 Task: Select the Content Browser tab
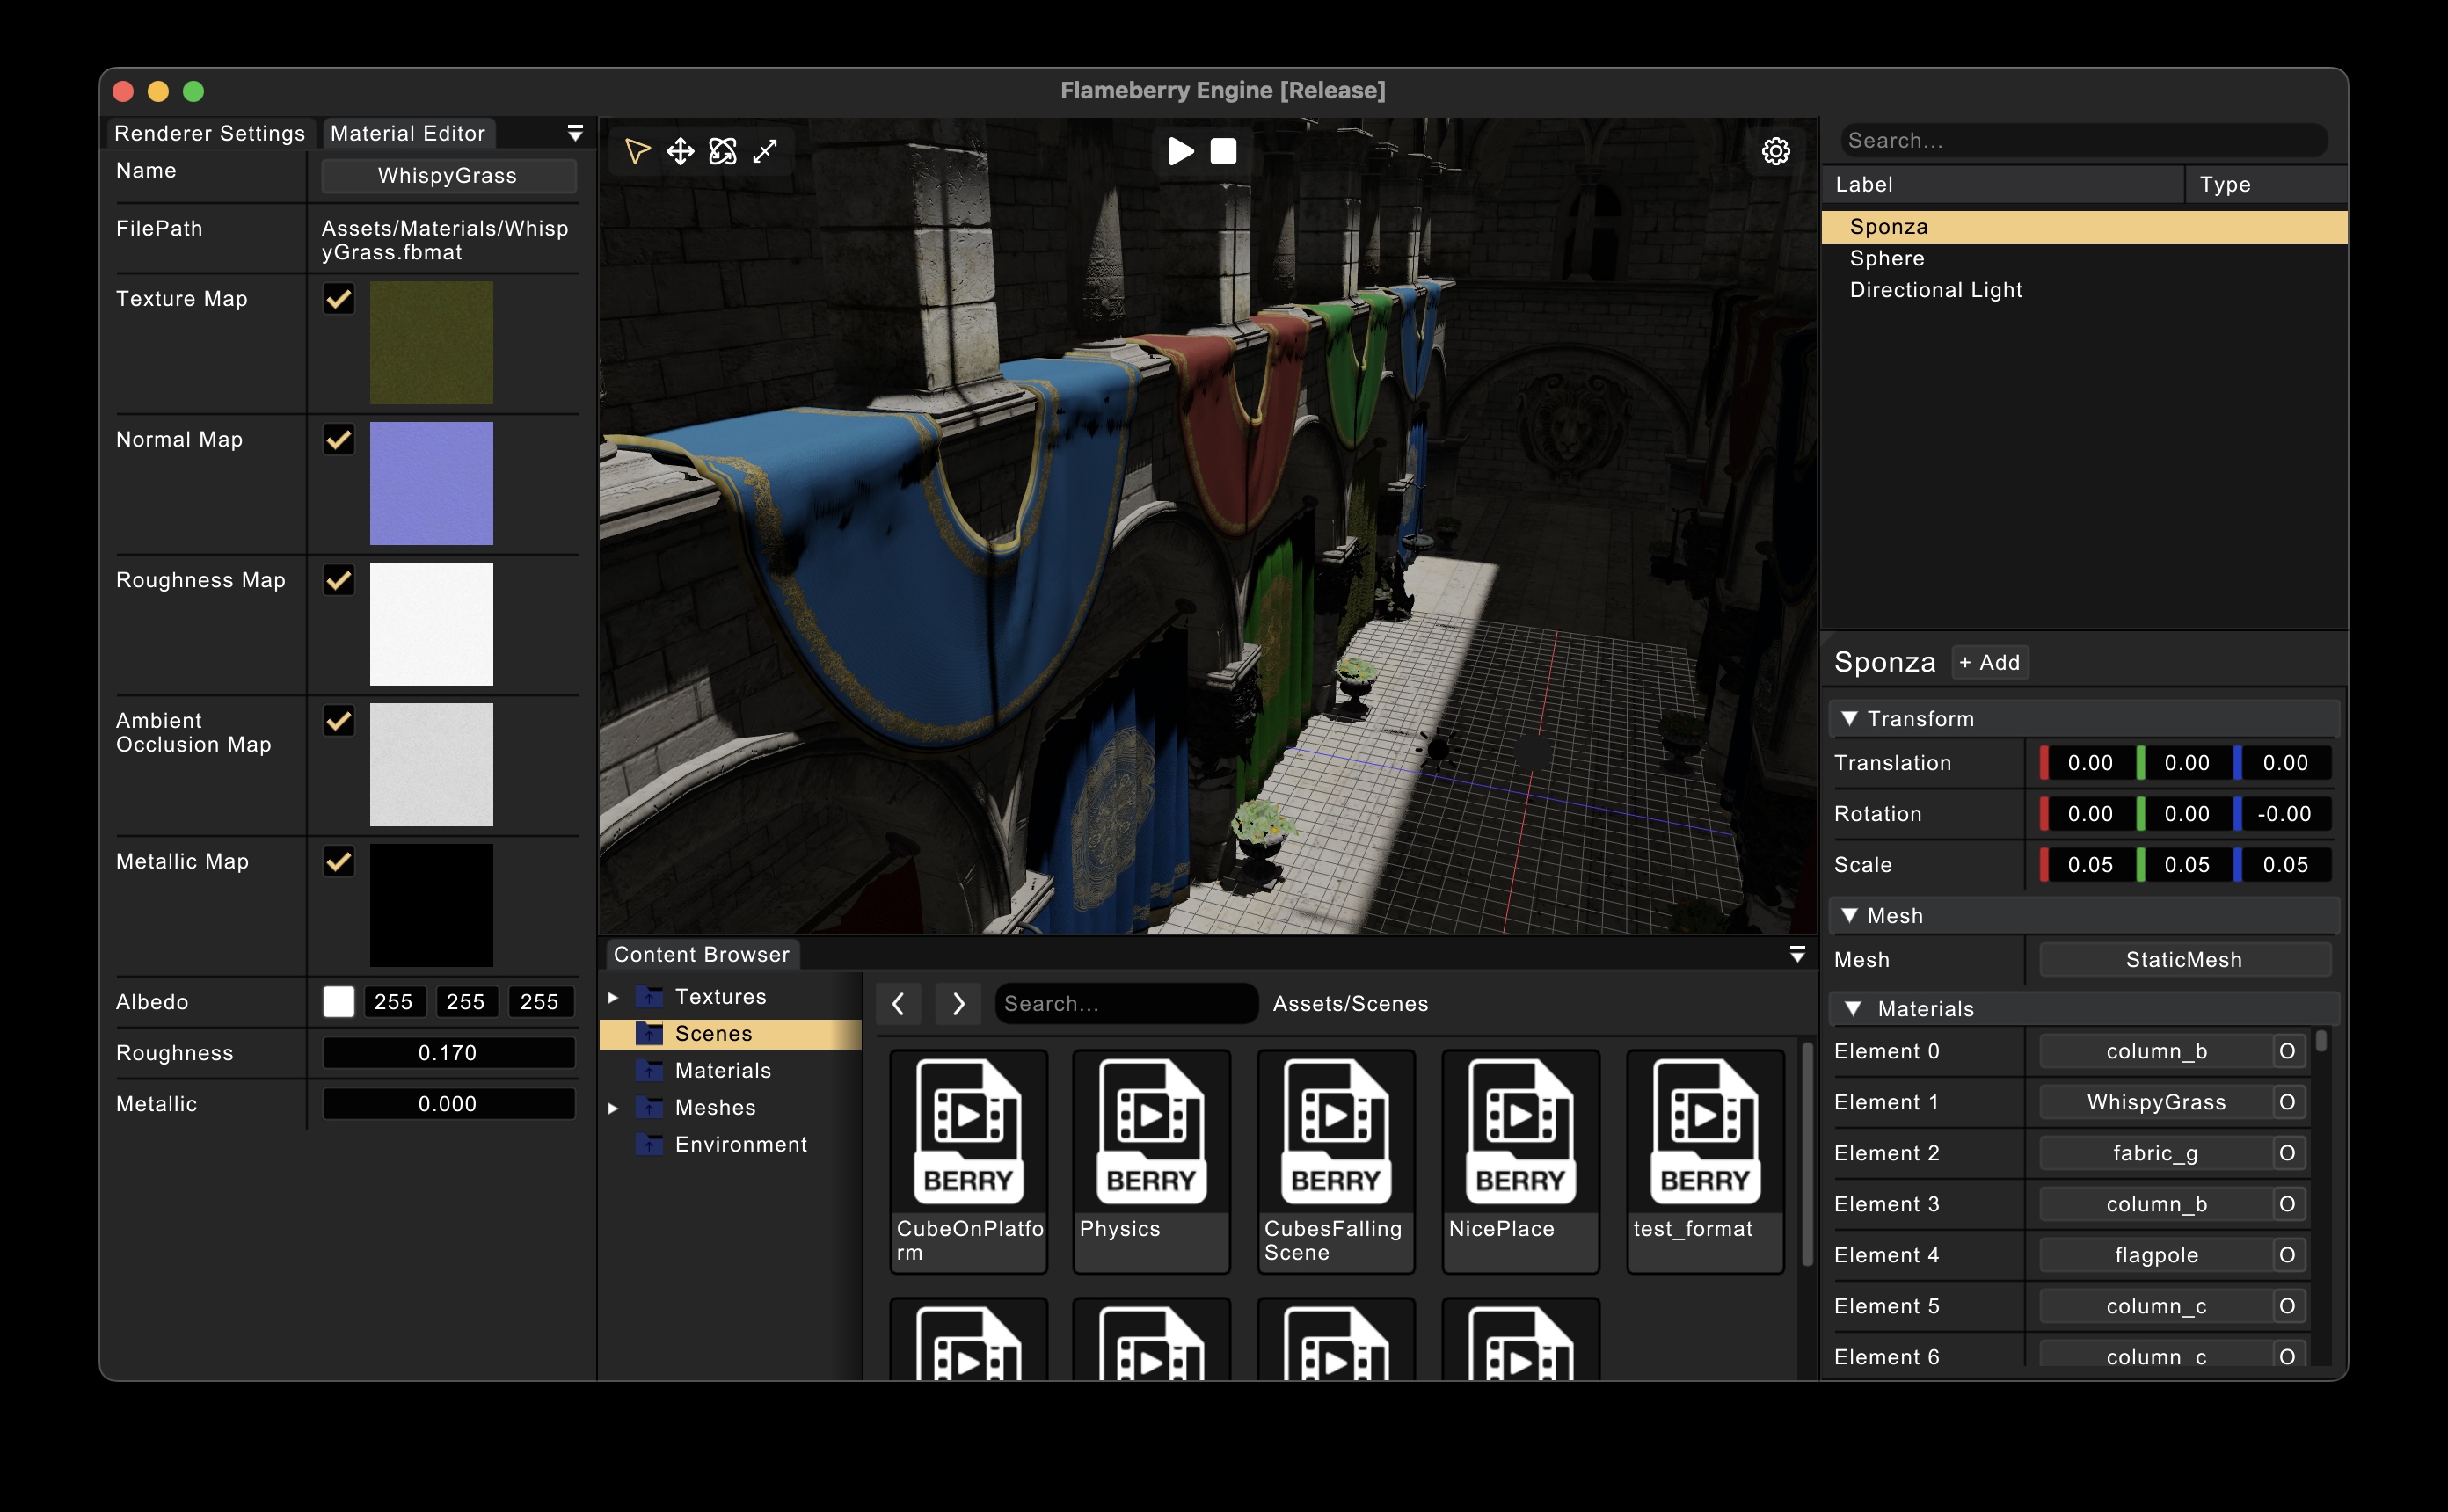click(x=701, y=954)
